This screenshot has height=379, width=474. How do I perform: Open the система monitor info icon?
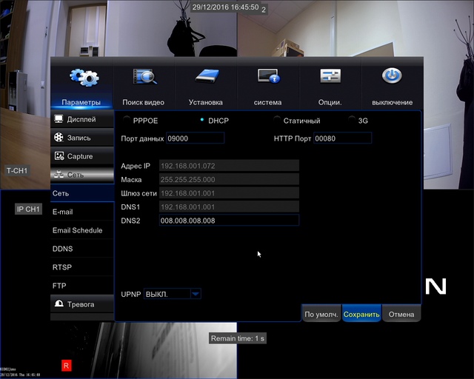pyautogui.click(x=269, y=76)
